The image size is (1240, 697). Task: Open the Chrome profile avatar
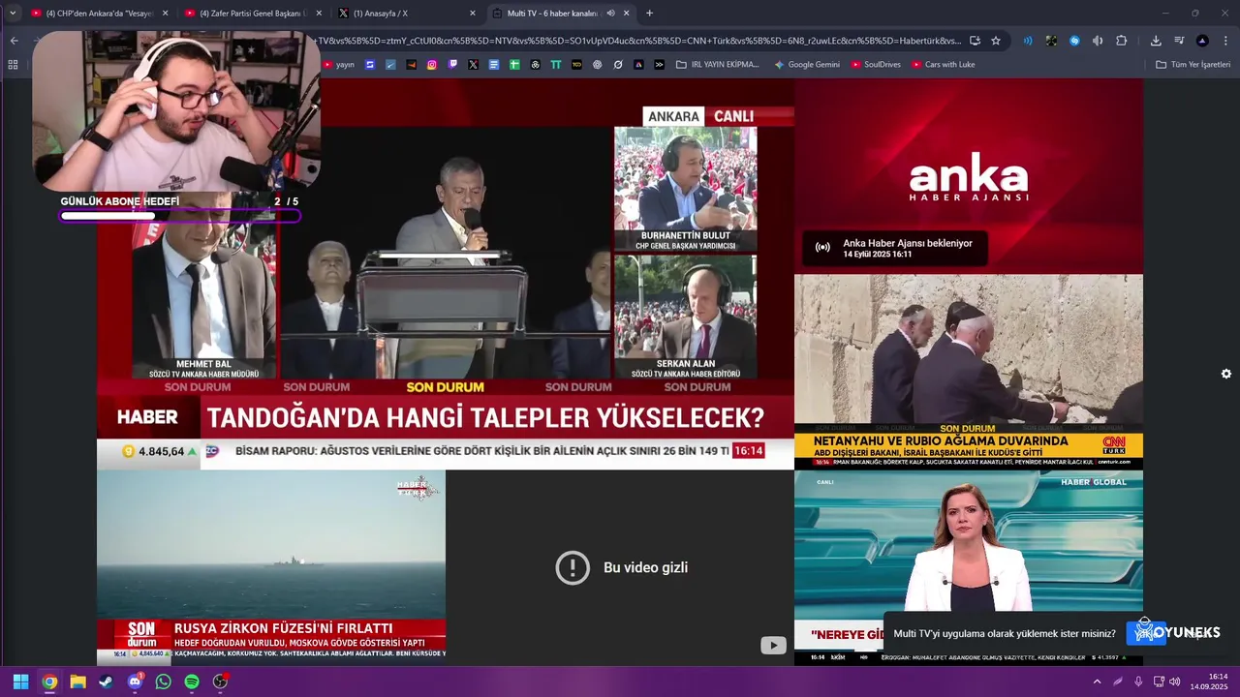(x=1202, y=41)
